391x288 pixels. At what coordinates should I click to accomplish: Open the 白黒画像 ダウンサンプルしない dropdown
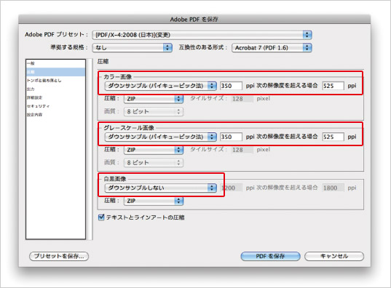pyautogui.click(x=161, y=188)
